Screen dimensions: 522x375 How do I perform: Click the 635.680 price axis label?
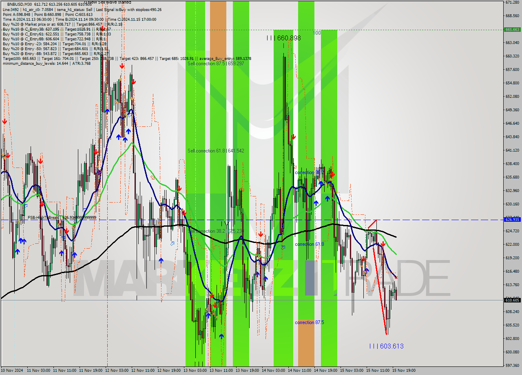click(512, 177)
